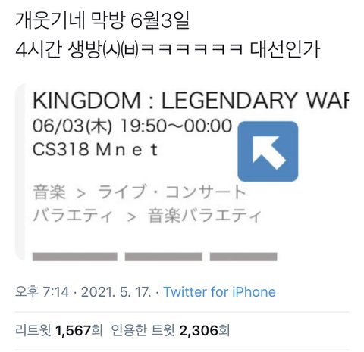The height and width of the screenshot is (352, 364).
Task: Click the circled ㅅ character in the tweet
Action: pos(112,50)
